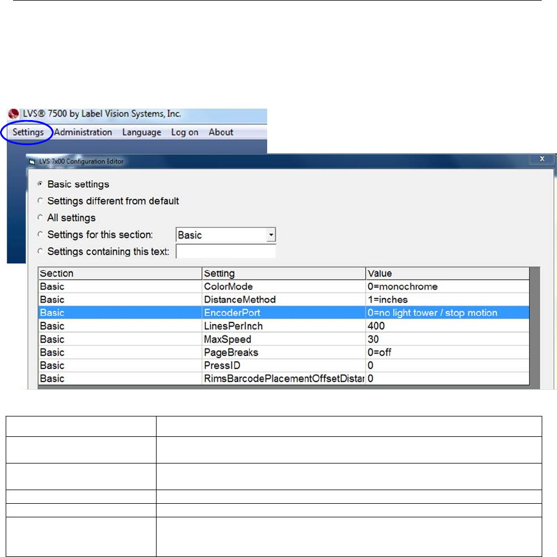Open the Settings menu

[x=28, y=132]
